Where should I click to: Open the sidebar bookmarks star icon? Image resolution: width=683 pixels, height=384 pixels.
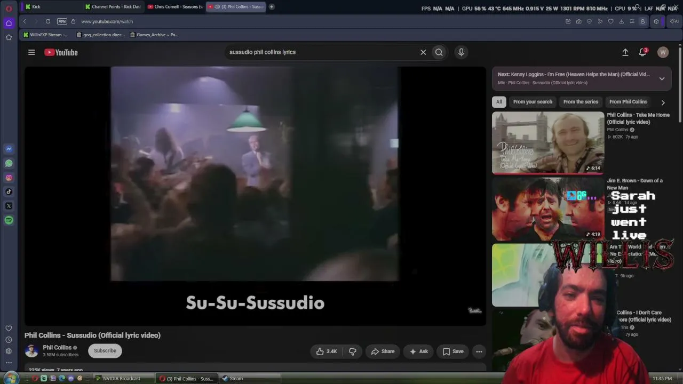pyautogui.click(x=9, y=37)
